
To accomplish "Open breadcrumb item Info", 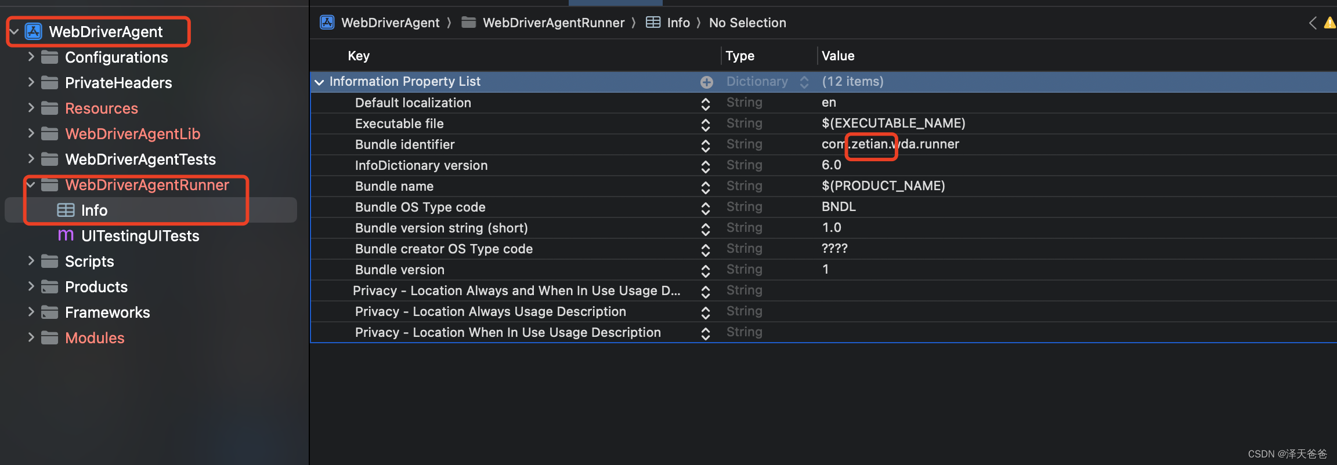I will point(678,23).
